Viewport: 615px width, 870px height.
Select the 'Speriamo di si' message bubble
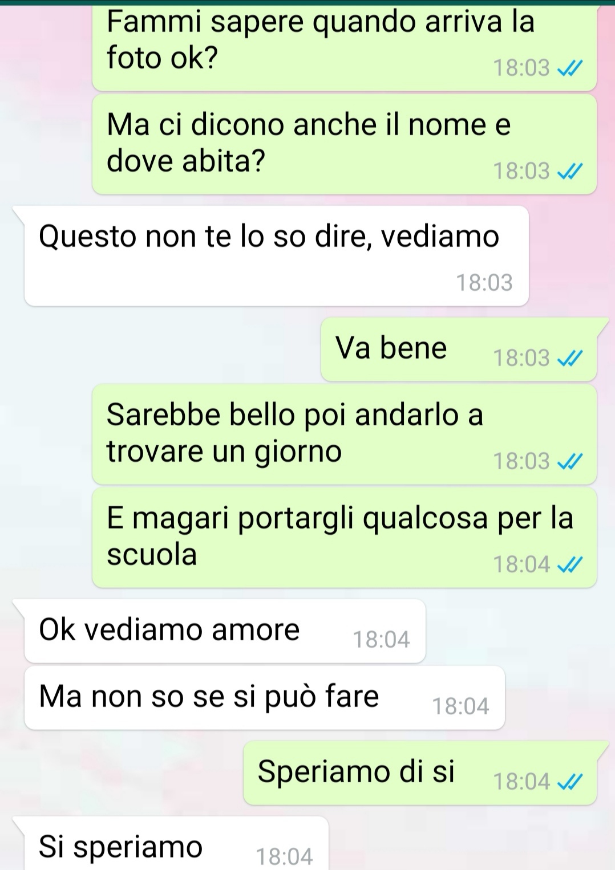coord(420,773)
